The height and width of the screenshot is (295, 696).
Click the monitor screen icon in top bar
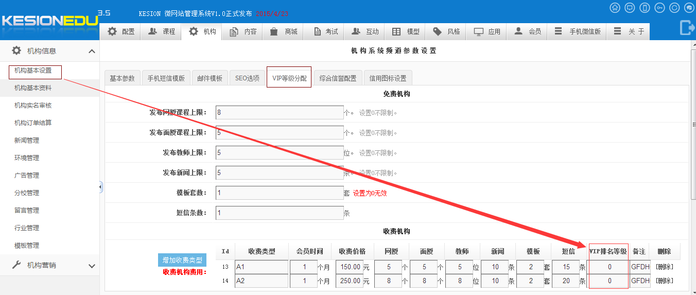click(630, 8)
